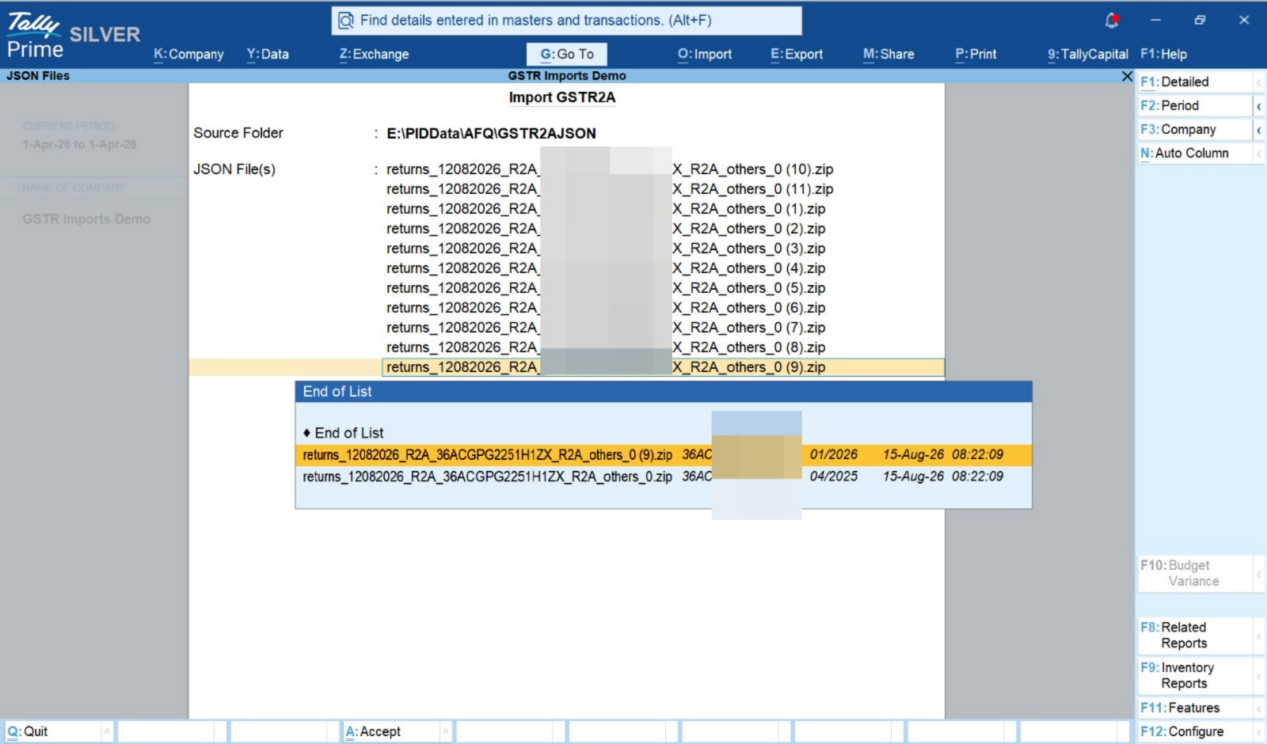This screenshot has height=744, width=1267.
Task: Click the Source Folder path E:\PIDData\AFQ\GSTR2AJSON
Action: (491, 134)
